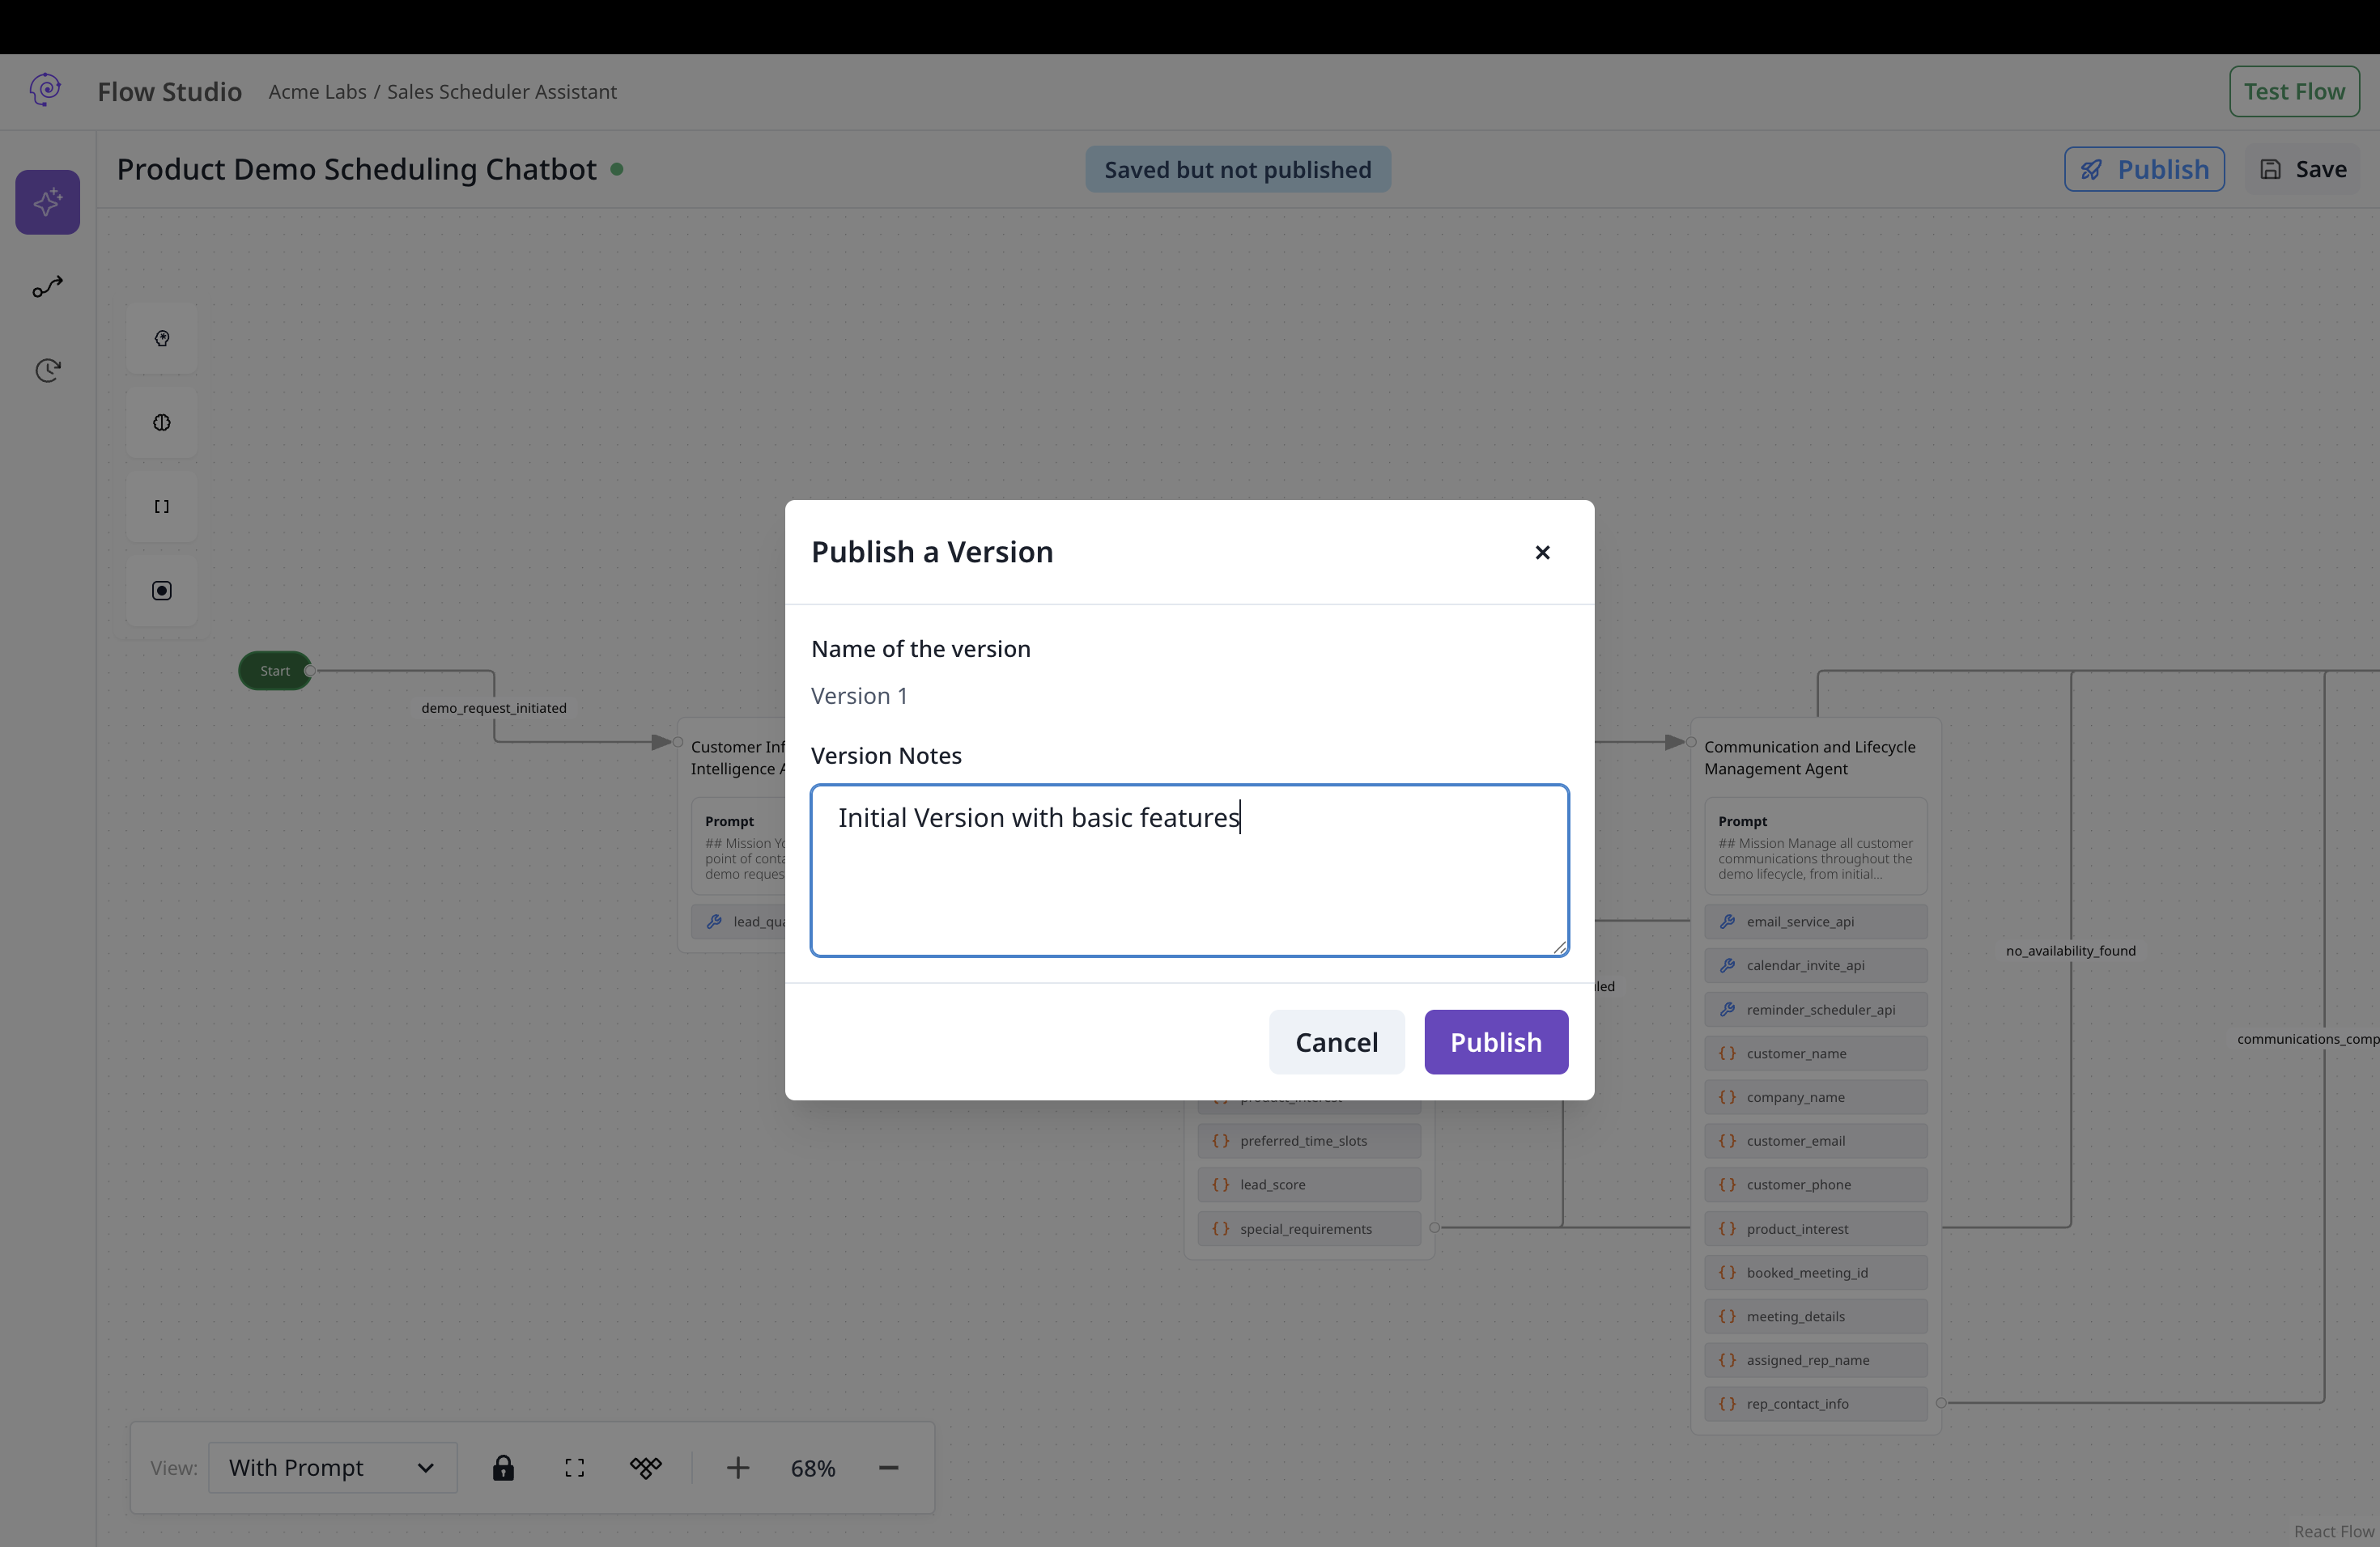The width and height of the screenshot is (2380, 1547).
Task: Close the Publish a Version dialog
Action: [1542, 552]
